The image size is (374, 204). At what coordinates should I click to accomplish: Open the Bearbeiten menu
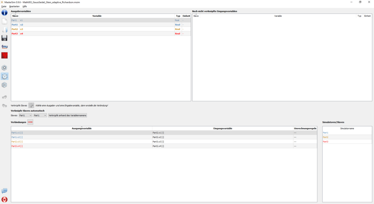pyautogui.click(x=14, y=7)
